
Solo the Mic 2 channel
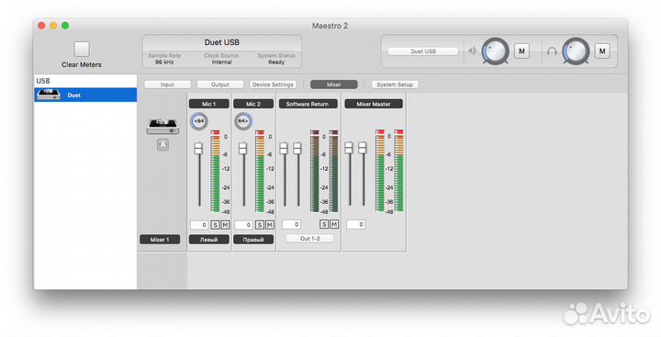(260, 225)
